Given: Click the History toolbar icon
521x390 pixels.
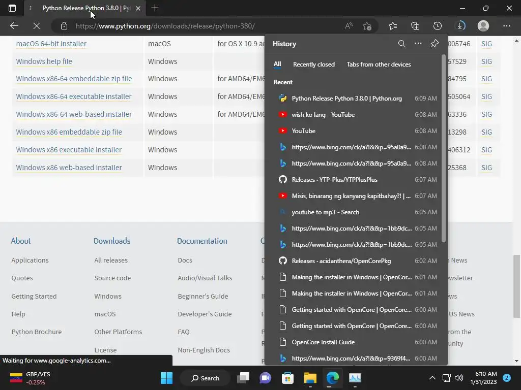Looking at the screenshot, I should pyautogui.click(x=438, y=26).
